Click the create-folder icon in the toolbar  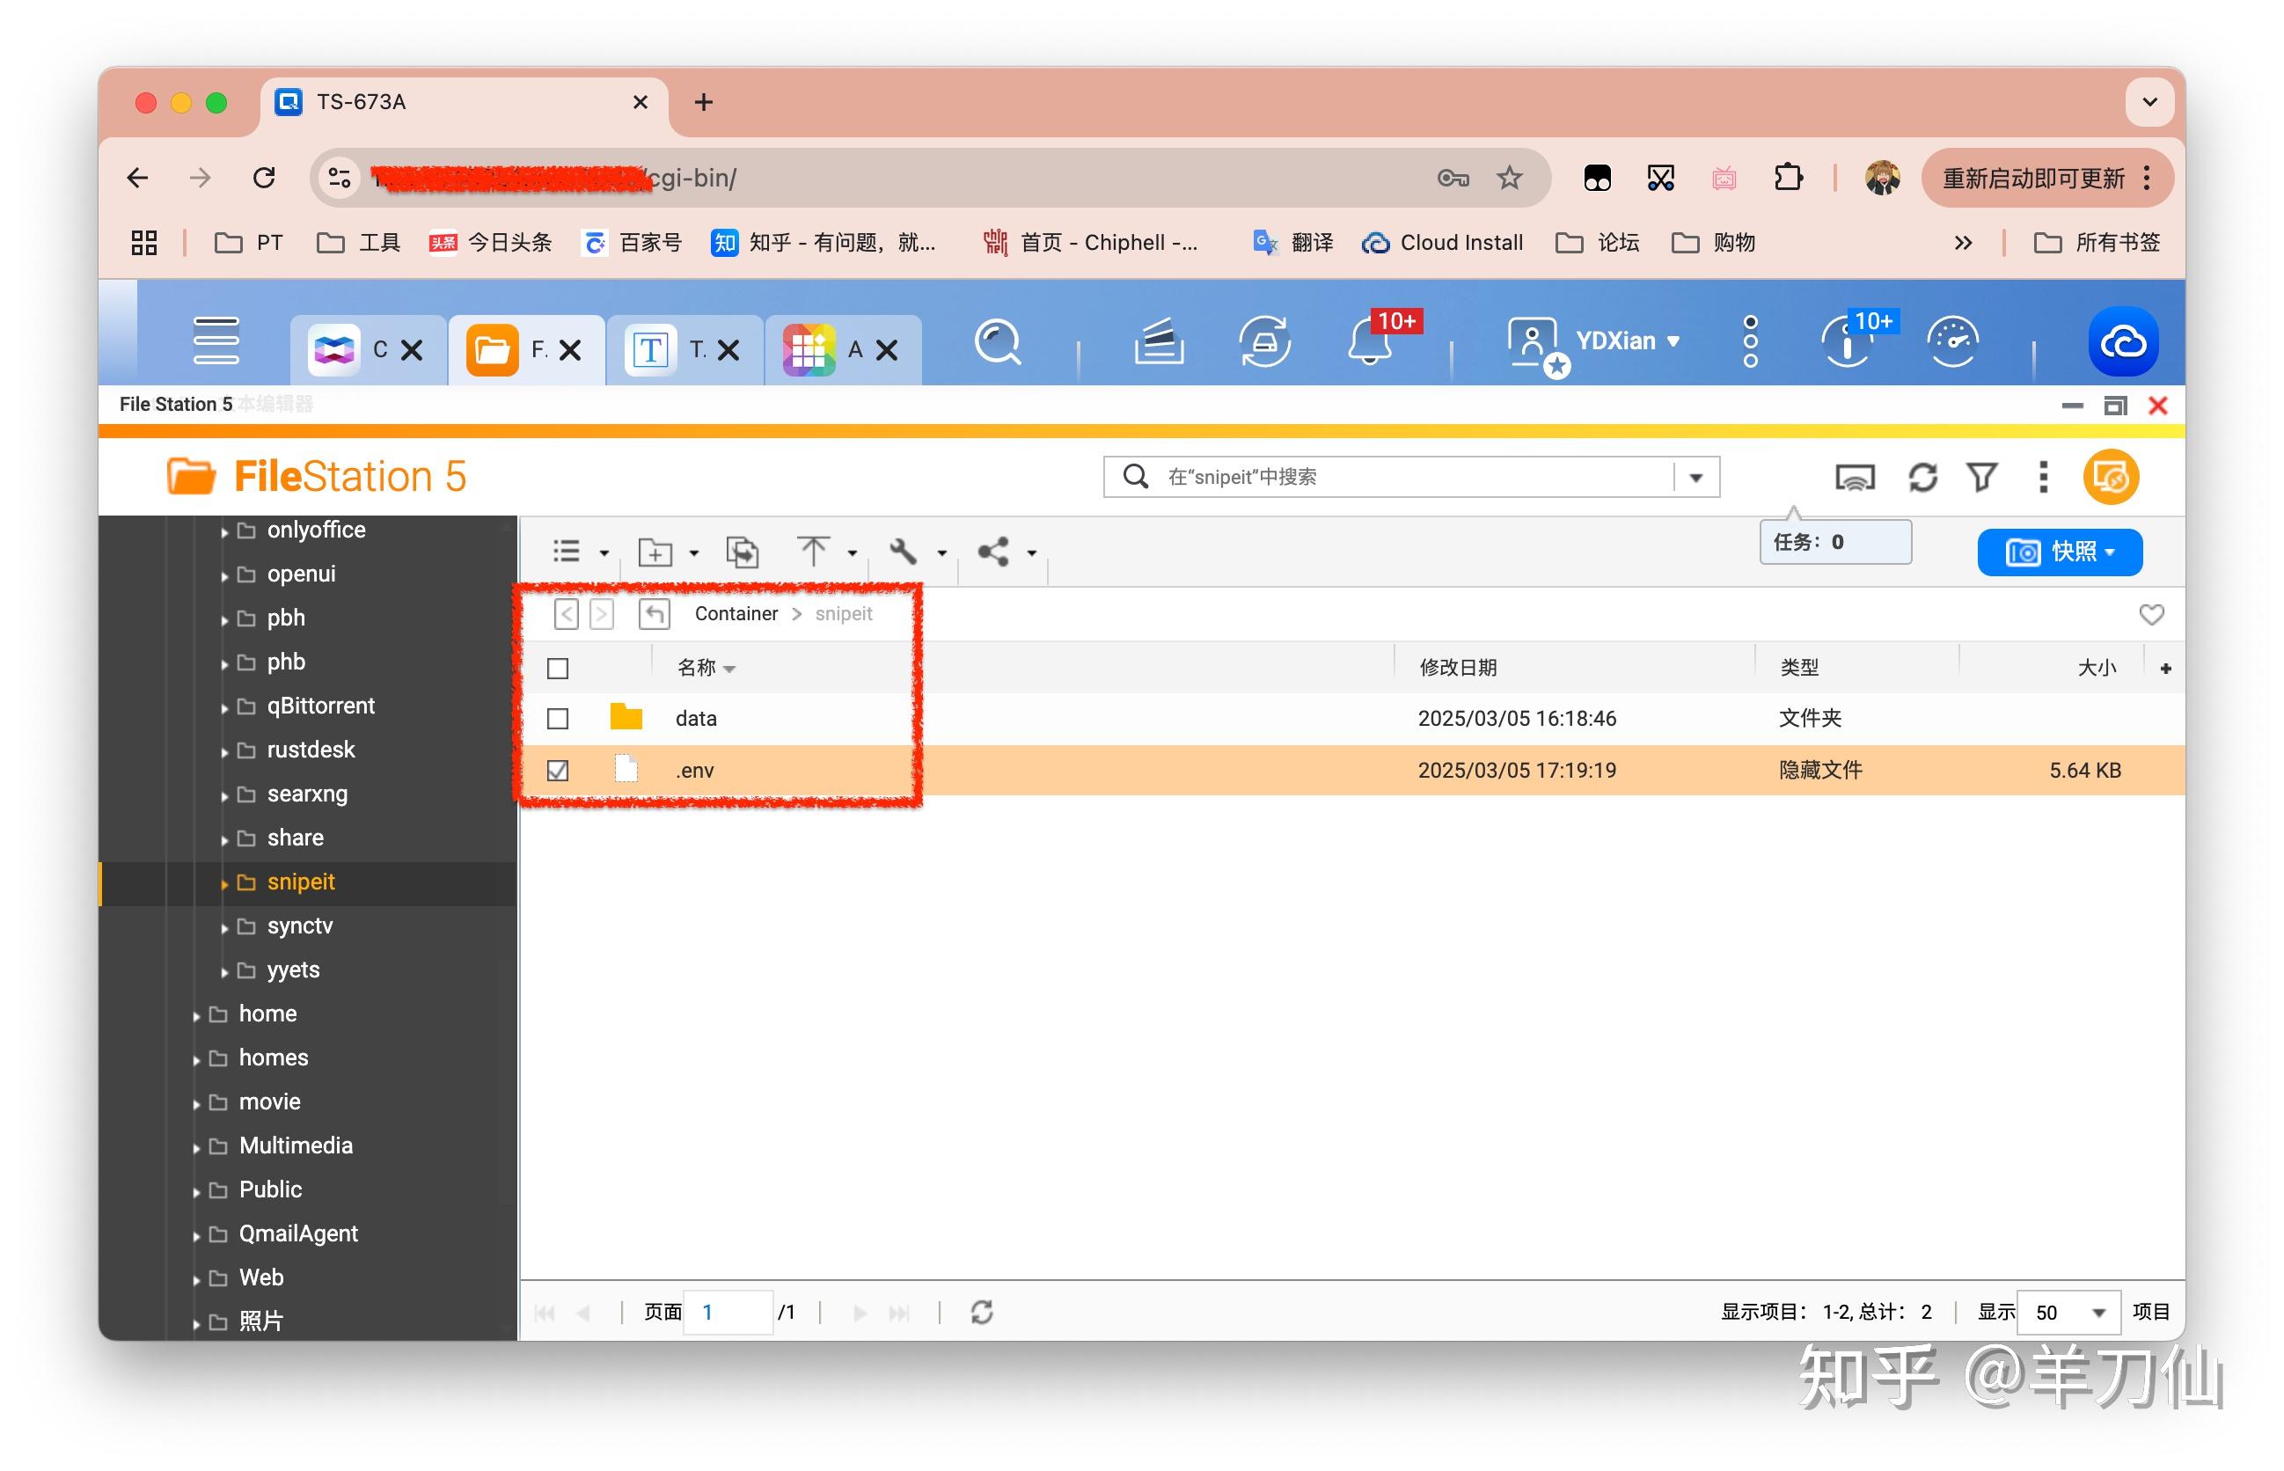pos(655,553)
